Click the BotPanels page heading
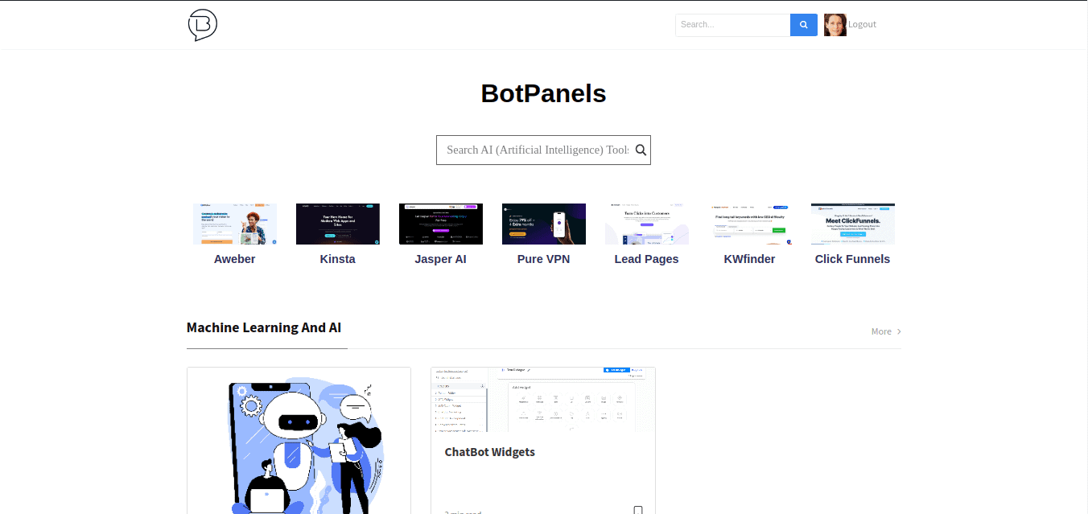 click(544, 94)
